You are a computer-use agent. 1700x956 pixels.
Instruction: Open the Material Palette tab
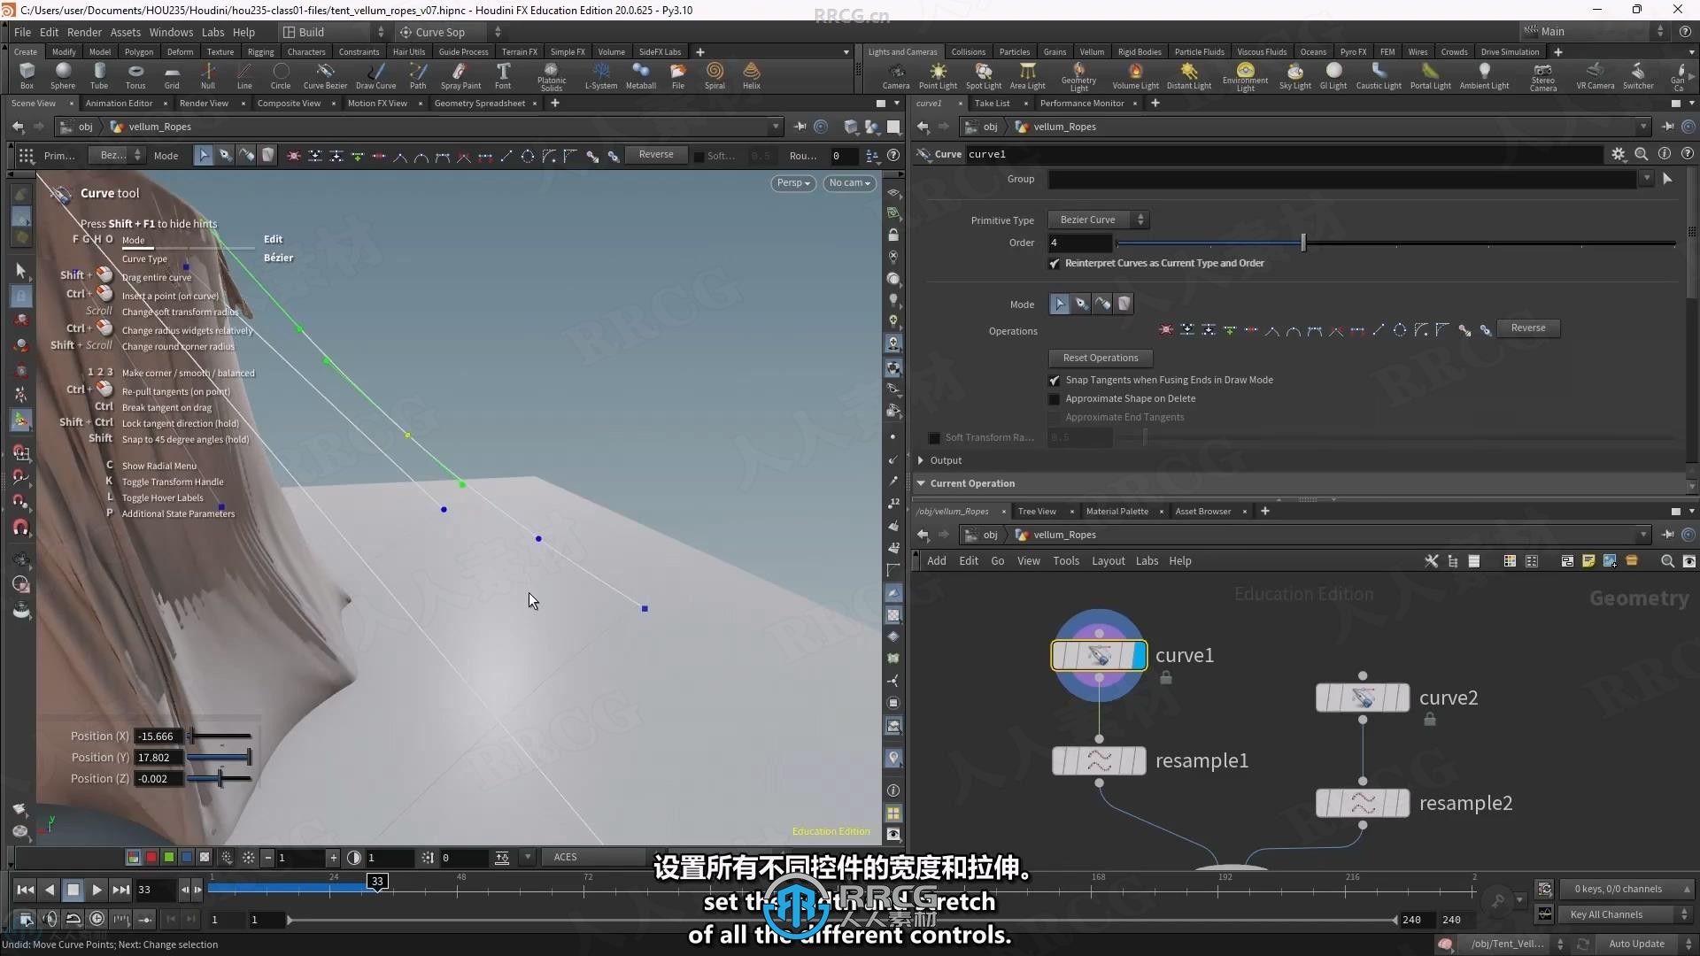[1117, 512]
